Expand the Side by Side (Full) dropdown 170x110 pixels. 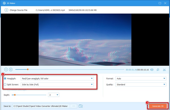[x=57, y=84]
